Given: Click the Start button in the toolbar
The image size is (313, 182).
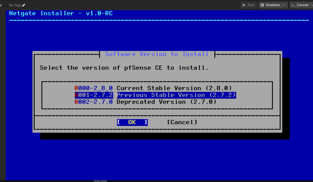Looking at the screenshot, I should click(249, 5).
